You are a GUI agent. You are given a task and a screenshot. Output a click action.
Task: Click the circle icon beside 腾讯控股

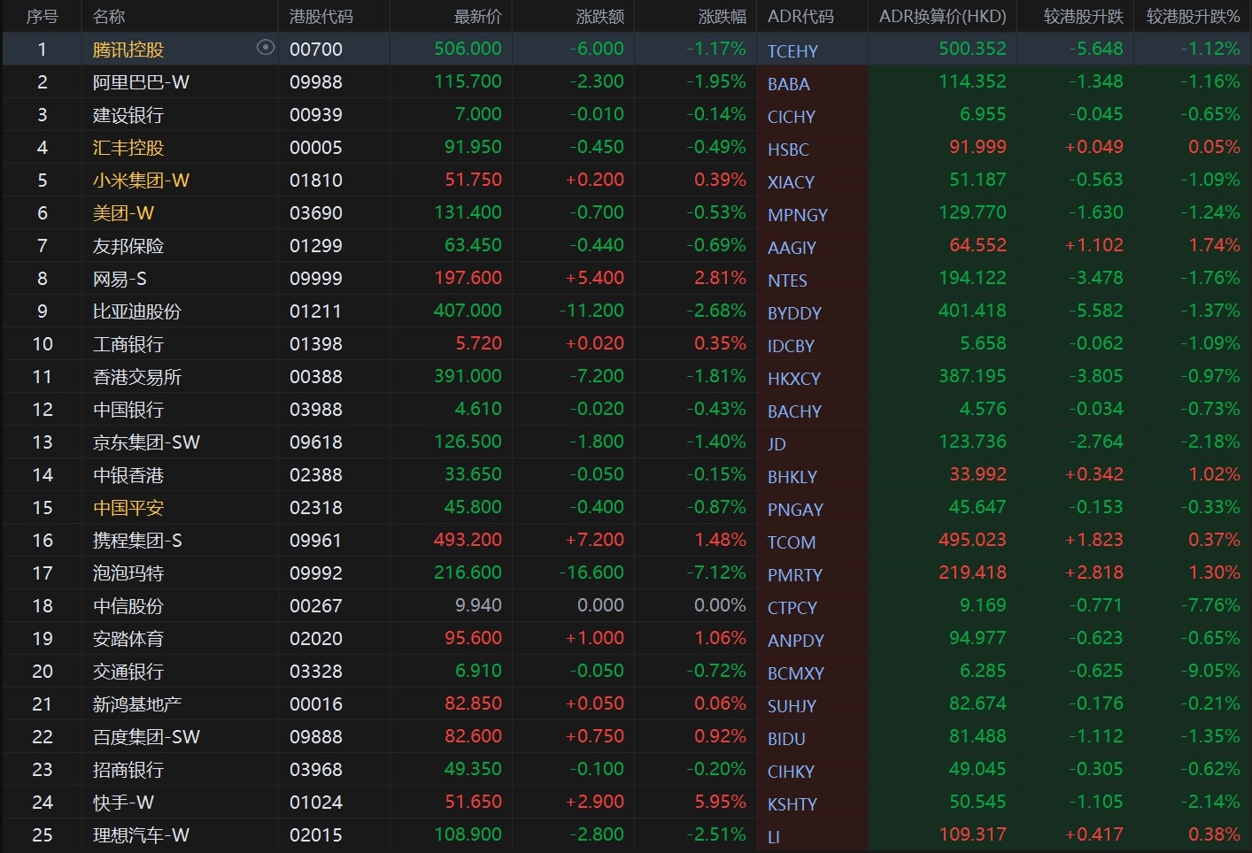coord(265,48)
